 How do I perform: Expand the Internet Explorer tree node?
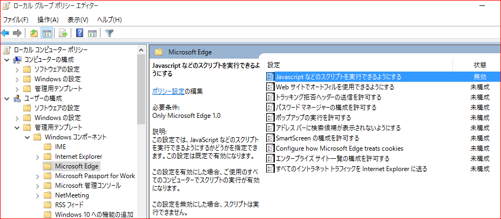point(38,157)
